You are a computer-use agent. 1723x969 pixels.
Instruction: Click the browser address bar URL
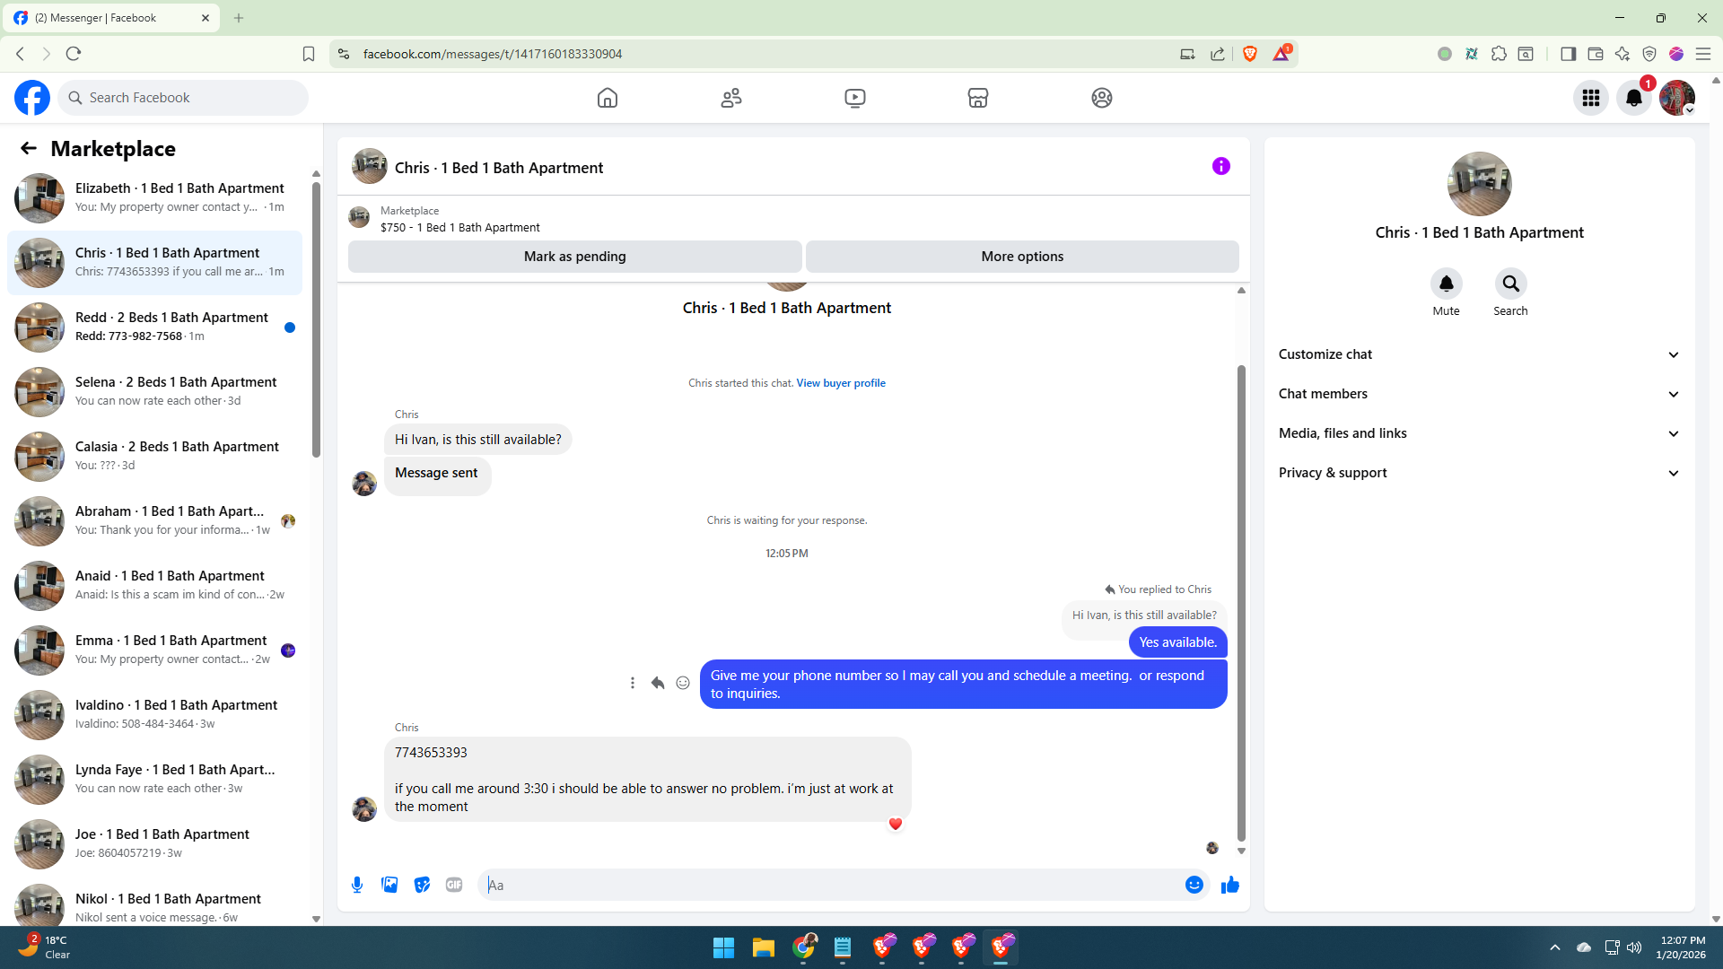click(492, 54)
